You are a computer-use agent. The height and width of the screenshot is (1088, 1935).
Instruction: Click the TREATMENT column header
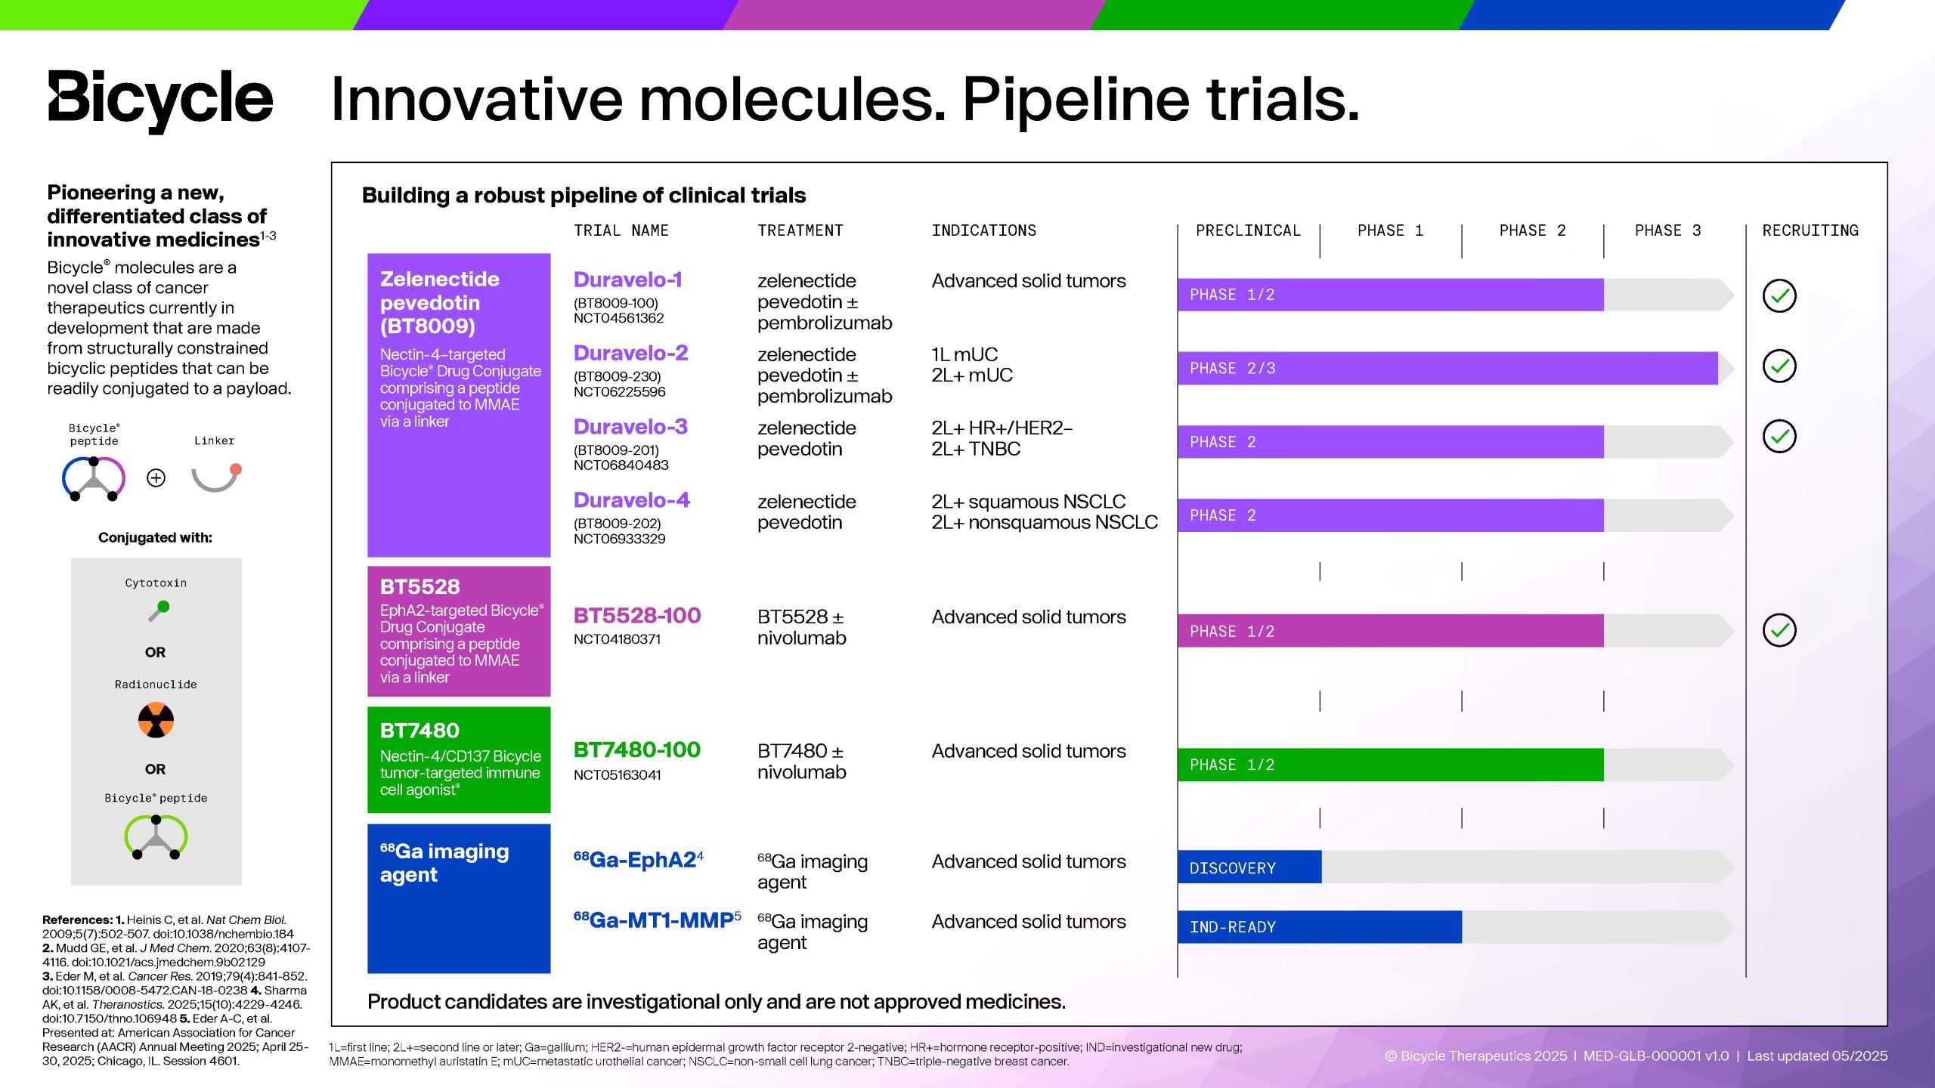click(800, 230)
